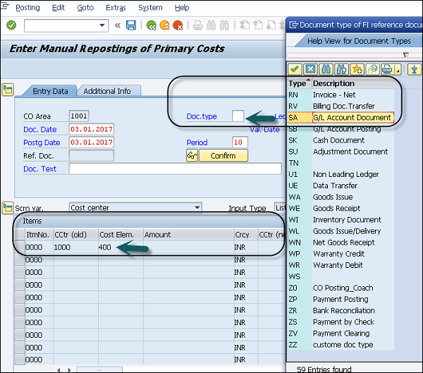Close the popup with the X icon

pyautogui.click(x=310, y=69)
